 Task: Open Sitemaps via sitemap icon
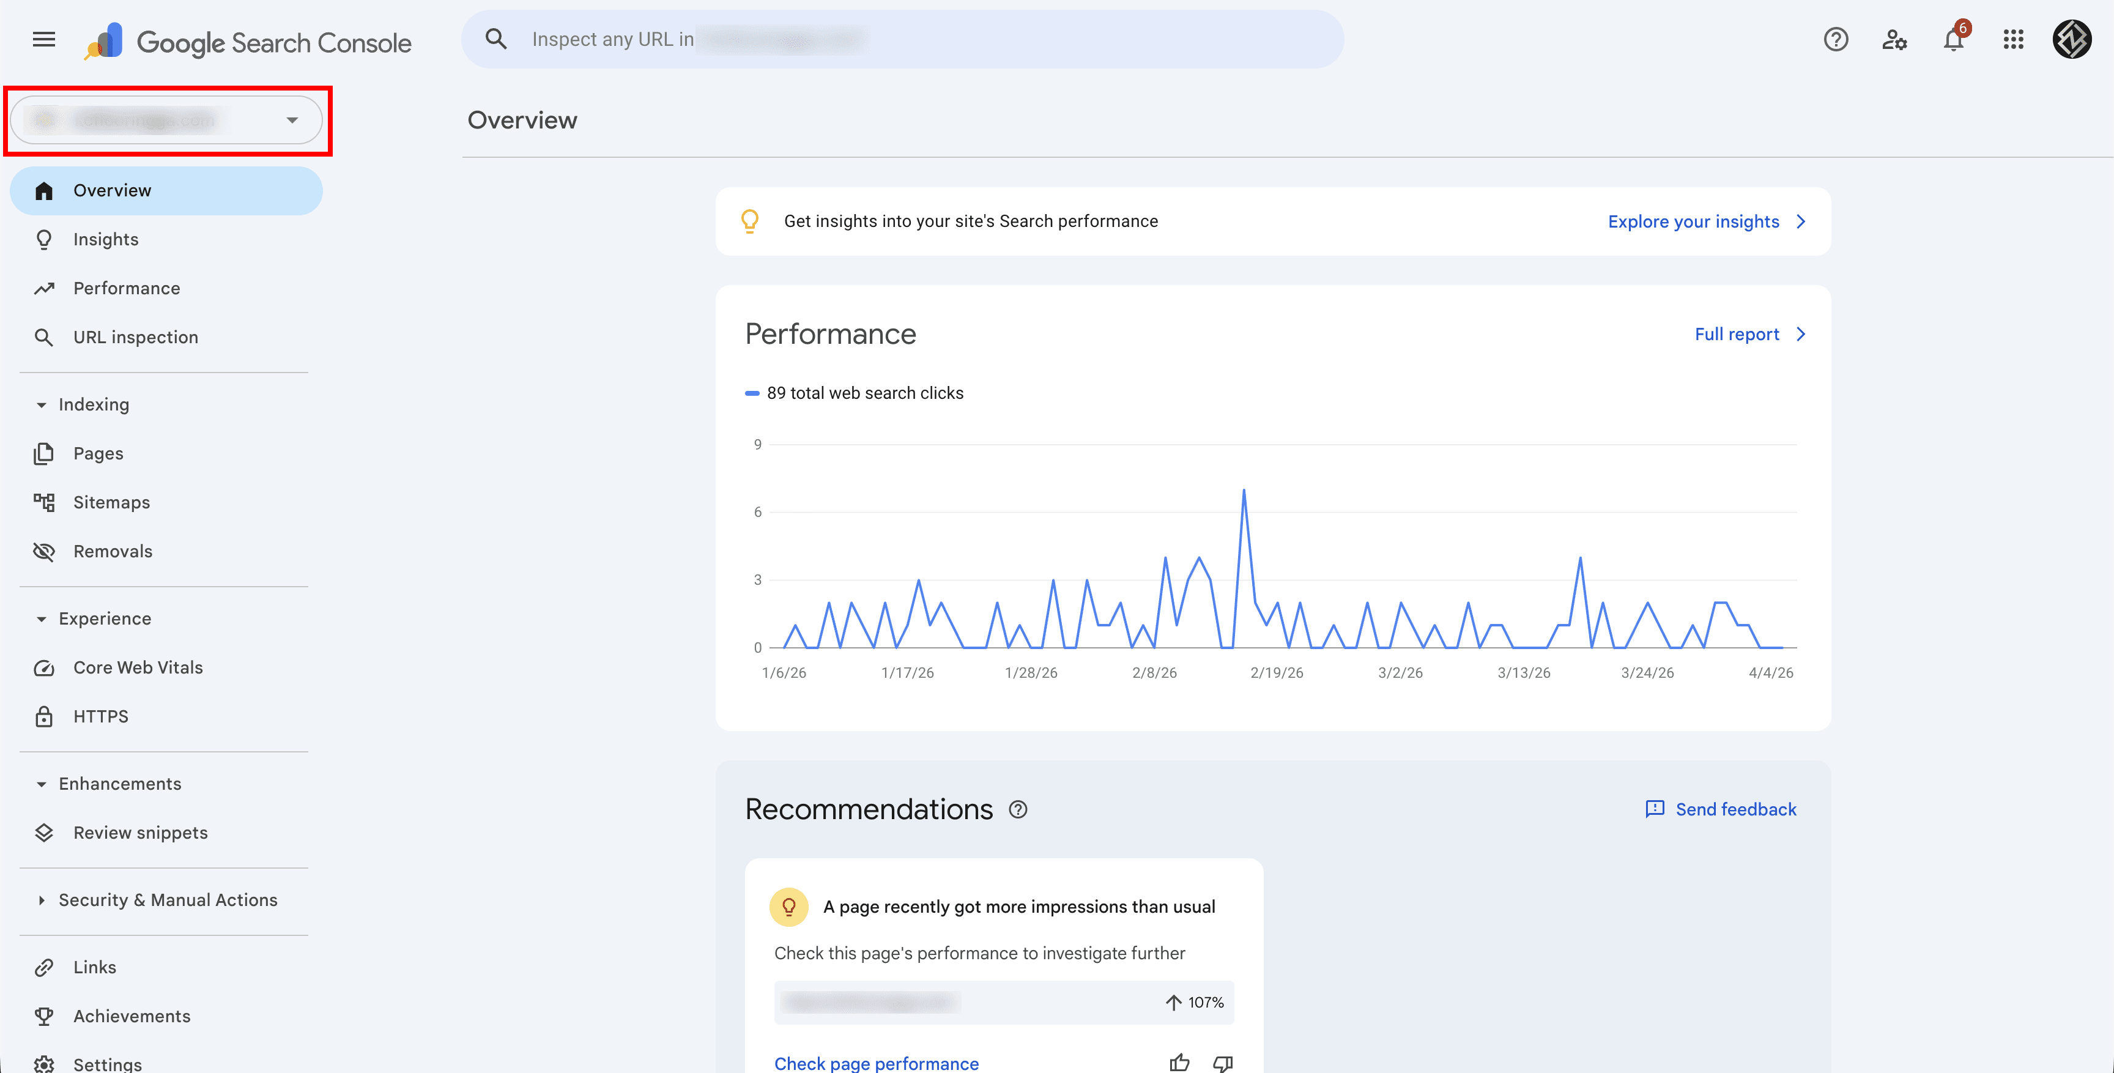click(44, 502)
